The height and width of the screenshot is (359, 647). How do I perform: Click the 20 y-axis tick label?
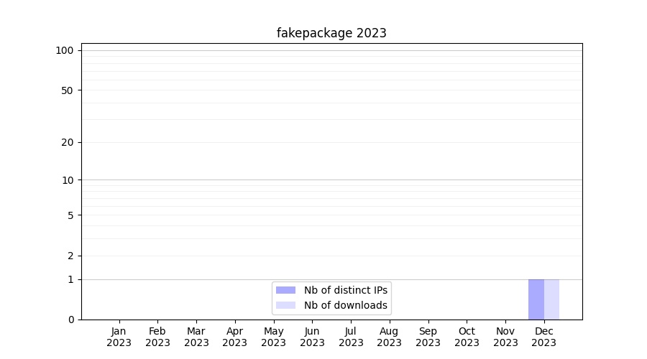68,142
